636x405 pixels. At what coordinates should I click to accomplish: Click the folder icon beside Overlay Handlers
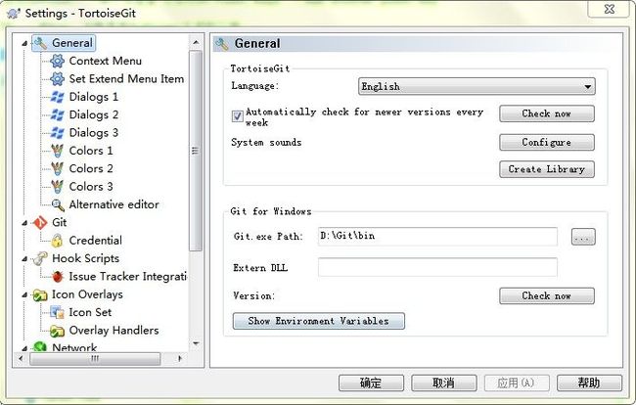click(x=57, y=331)
